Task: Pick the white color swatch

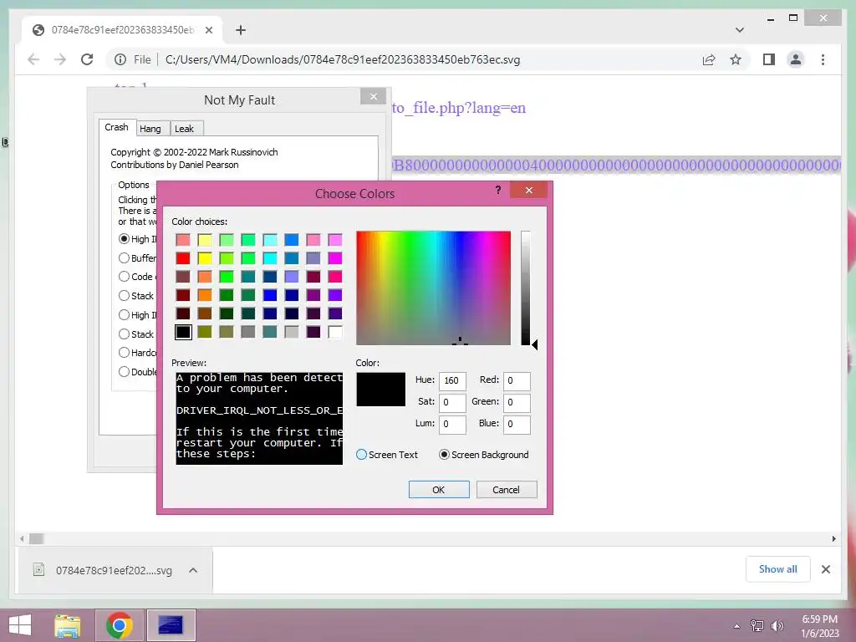Action: coord(335,332)
